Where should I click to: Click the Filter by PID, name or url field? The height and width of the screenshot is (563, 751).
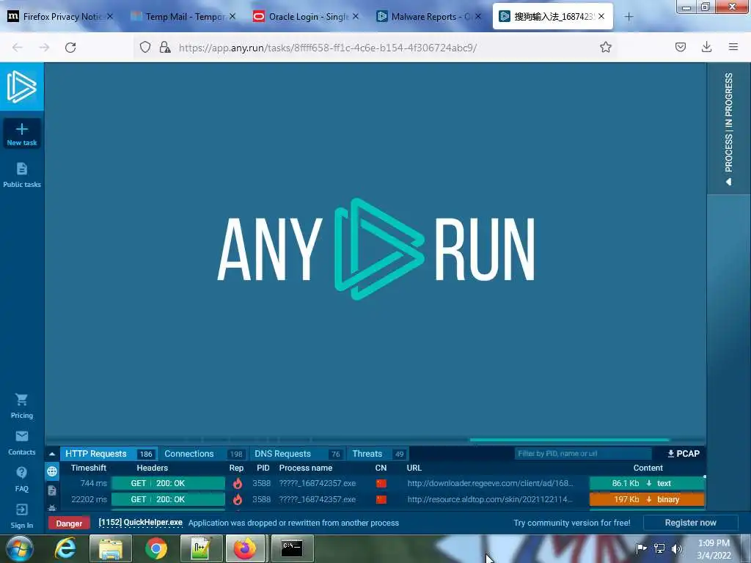coord(583,453)
